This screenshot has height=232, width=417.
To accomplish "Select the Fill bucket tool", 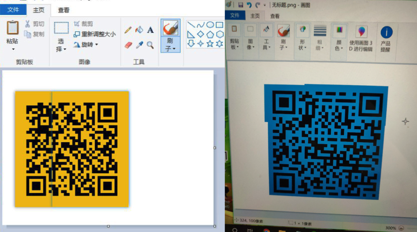I will pos(139,30).
